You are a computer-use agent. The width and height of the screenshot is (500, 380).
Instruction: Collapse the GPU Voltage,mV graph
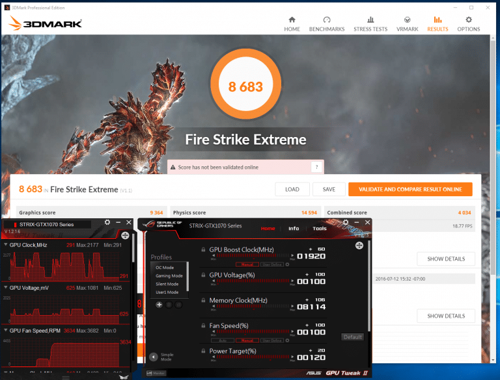pyautogui.click(x=5, y=287)
